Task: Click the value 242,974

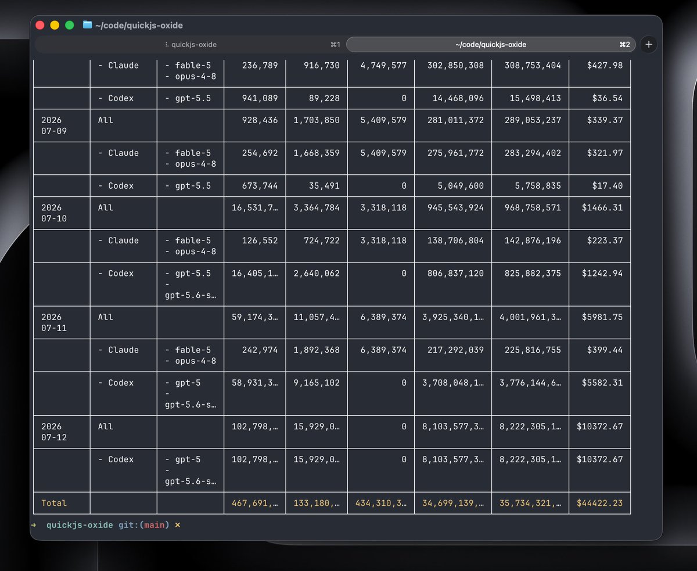Action: [x=260, y=350]
